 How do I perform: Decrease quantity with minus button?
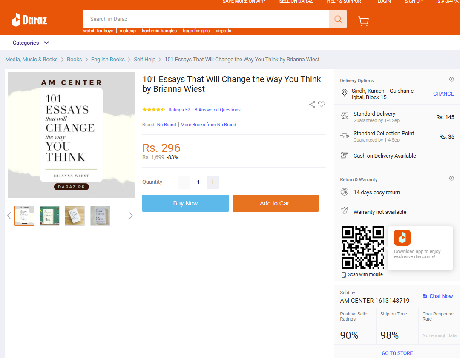pyautogui.click(x=184, y=182)
